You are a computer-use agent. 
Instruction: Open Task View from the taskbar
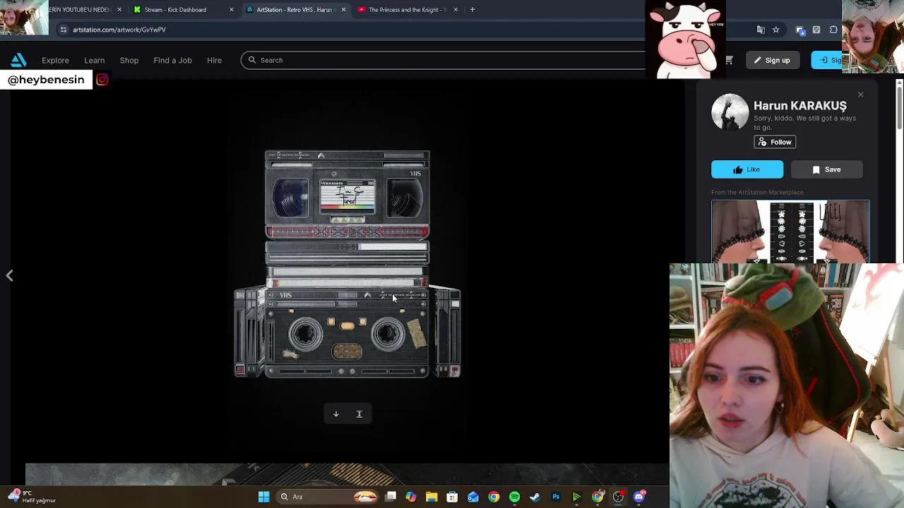tap(391, 497)
